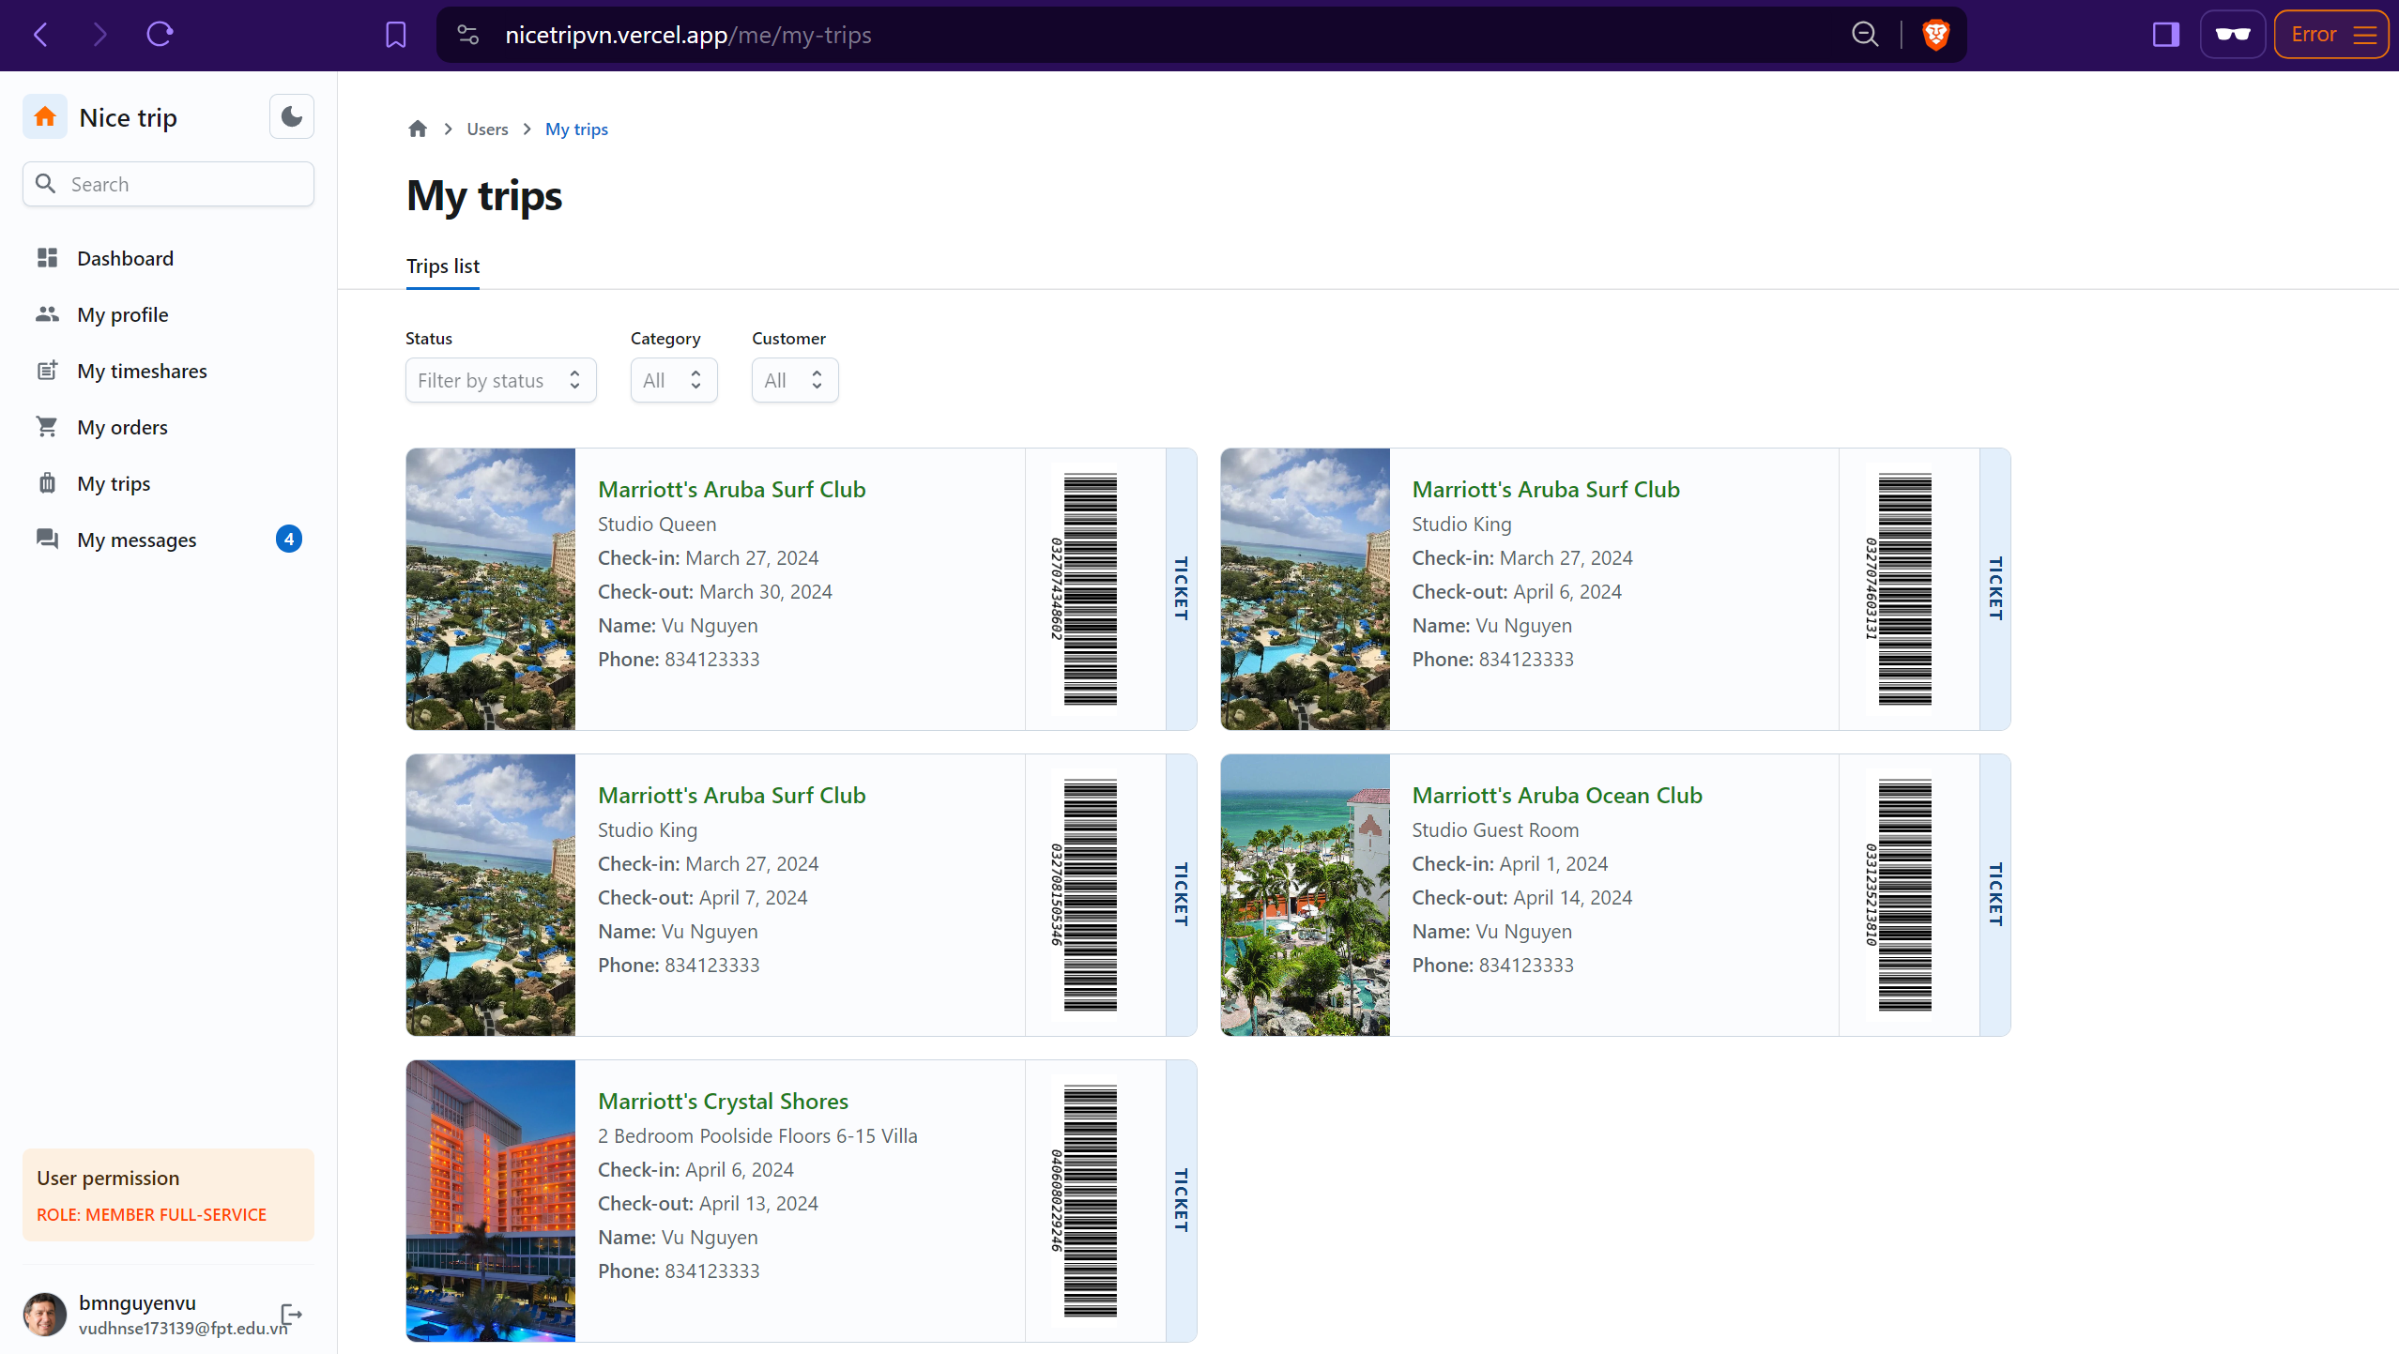Click 2 Bedroom Poolside Floors 6-15 Villa text
2399x1354 pixels.
(x=757, y=1135)
